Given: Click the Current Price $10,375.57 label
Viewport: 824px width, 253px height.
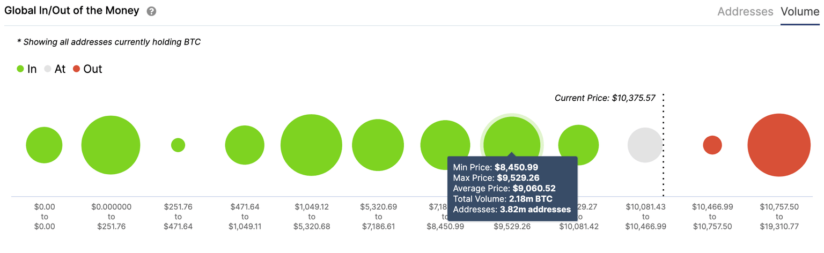Looking at the screenshot, I should click(x=605, y=98).
